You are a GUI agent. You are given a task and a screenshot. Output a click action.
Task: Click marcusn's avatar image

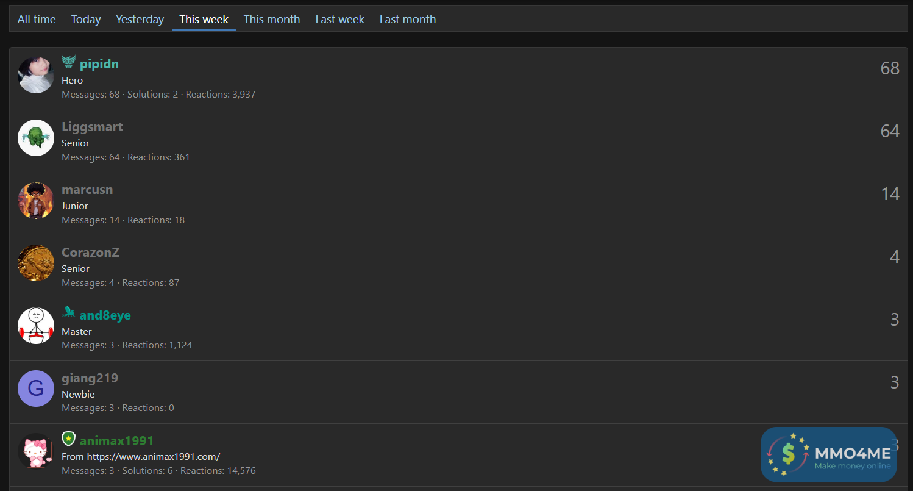click(x=36, y=201)
